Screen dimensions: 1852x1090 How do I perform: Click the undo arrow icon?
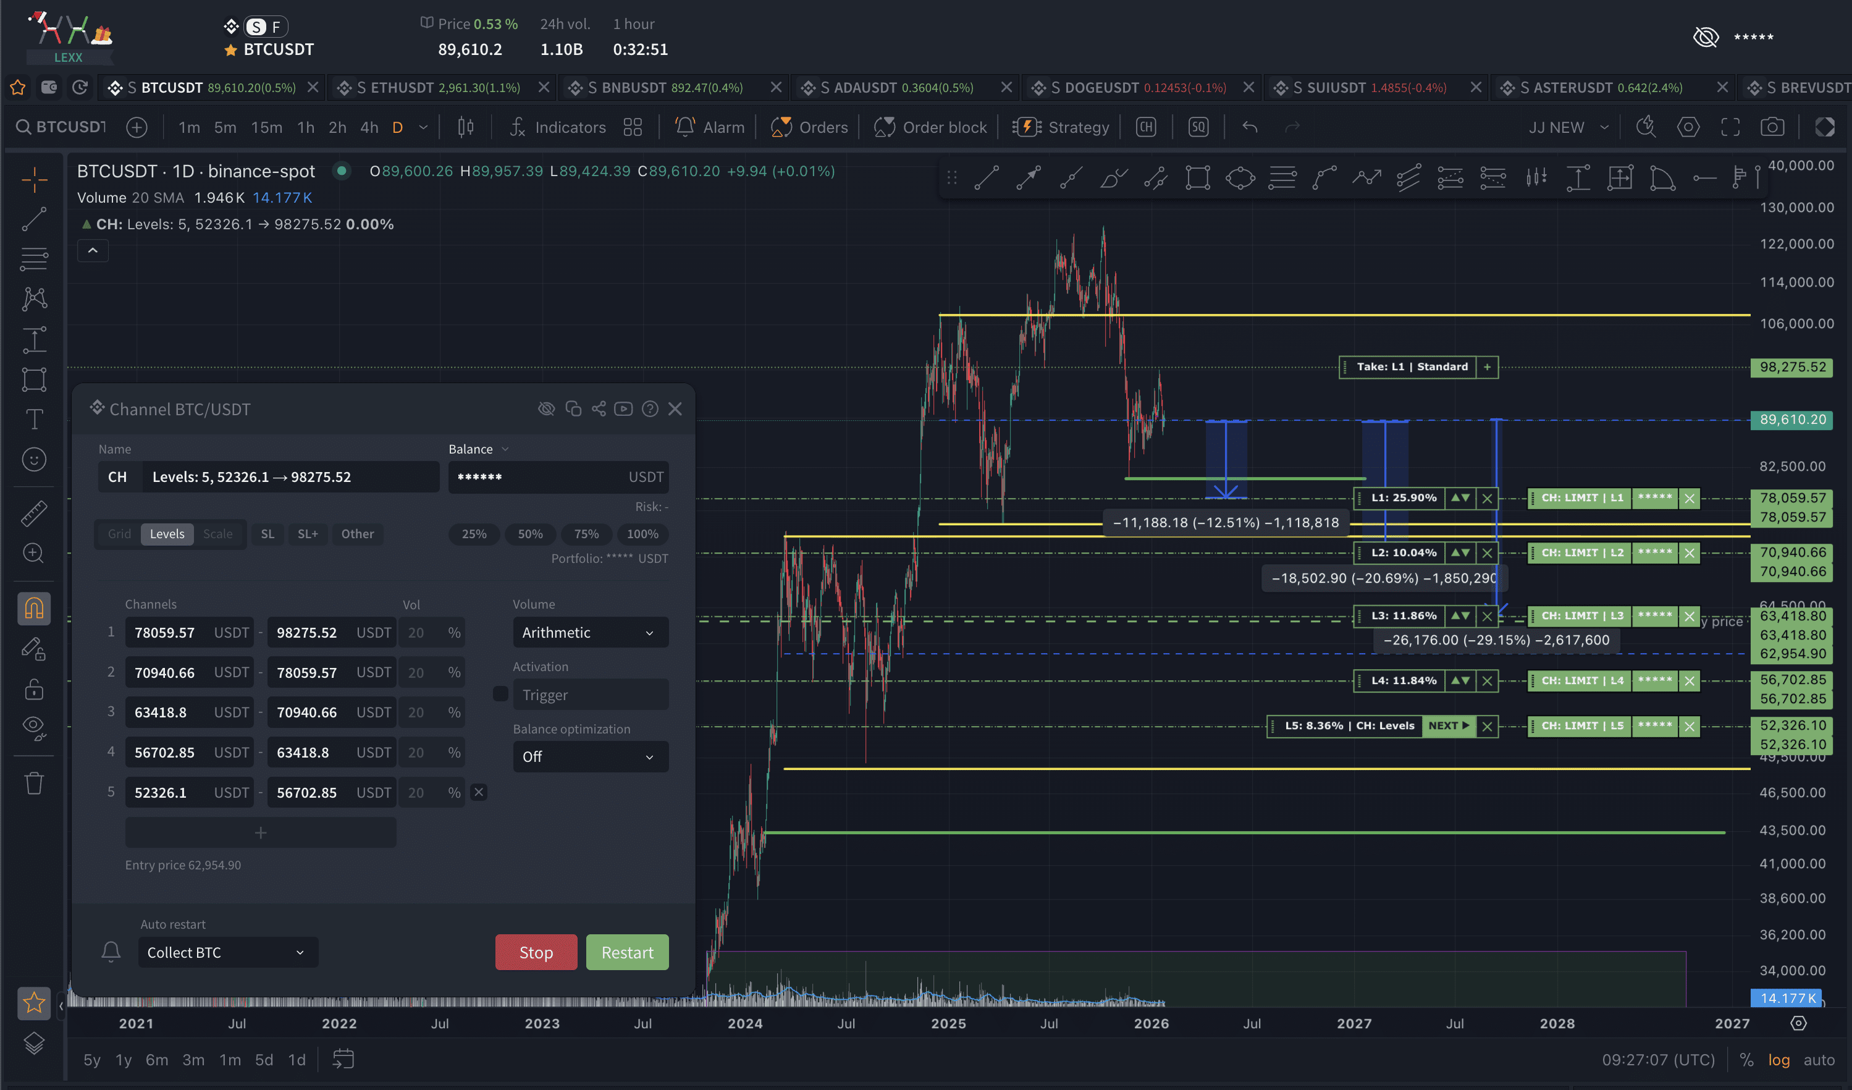pyautogui.click(x=1249, y=127)
